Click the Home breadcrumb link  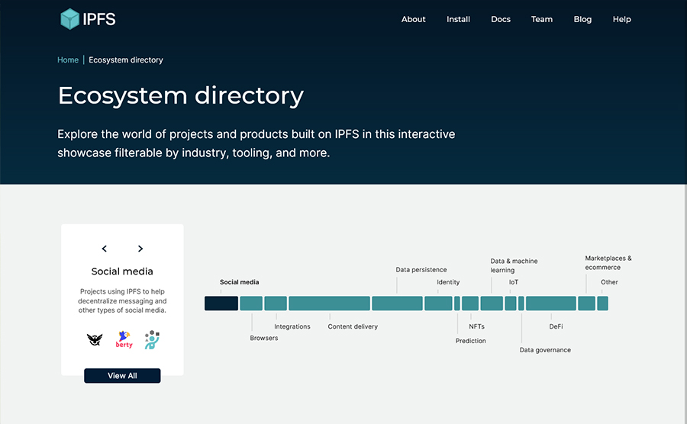(x=68, y=60)
